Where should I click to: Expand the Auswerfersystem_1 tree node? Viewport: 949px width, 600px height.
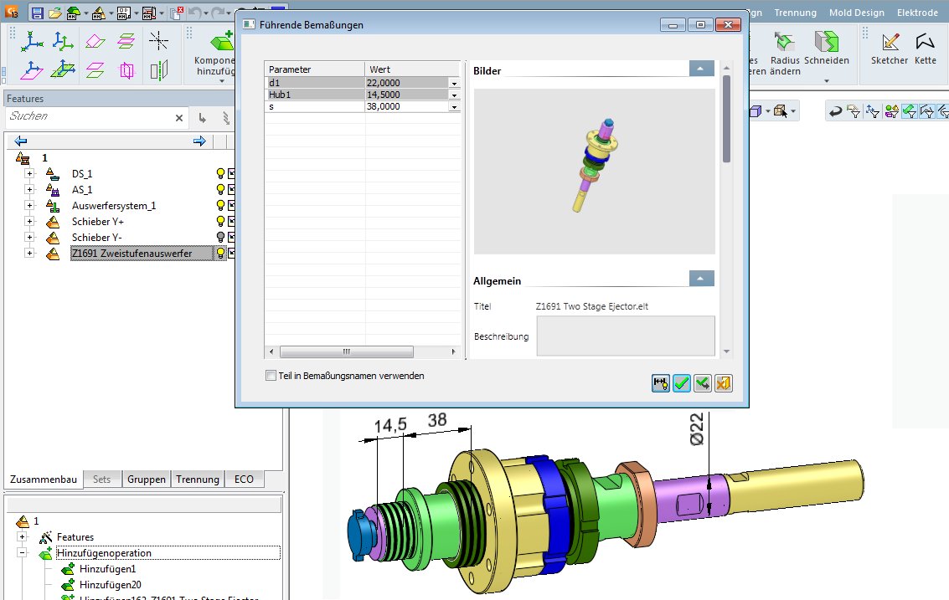coord(29,206)
